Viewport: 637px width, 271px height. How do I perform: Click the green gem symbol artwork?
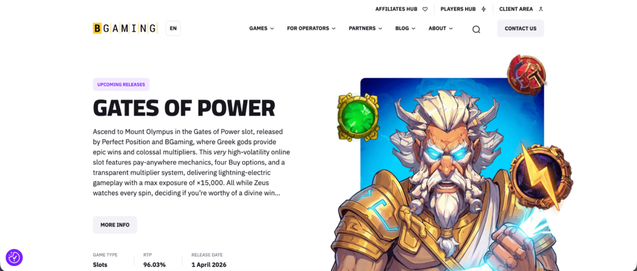pos(358,117)
